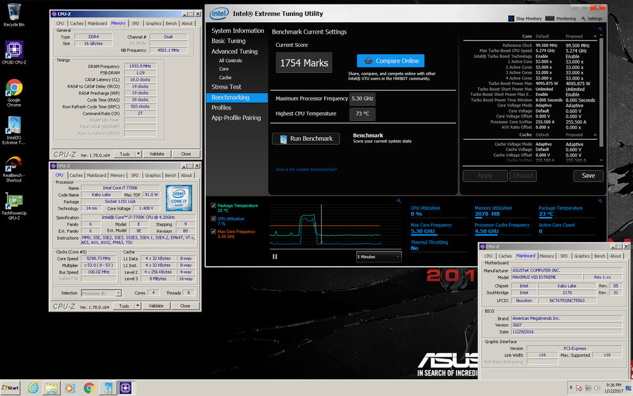Click wrench icon above monitor stats
Viewport: 633px width, 396px height.
coord(600,201)
